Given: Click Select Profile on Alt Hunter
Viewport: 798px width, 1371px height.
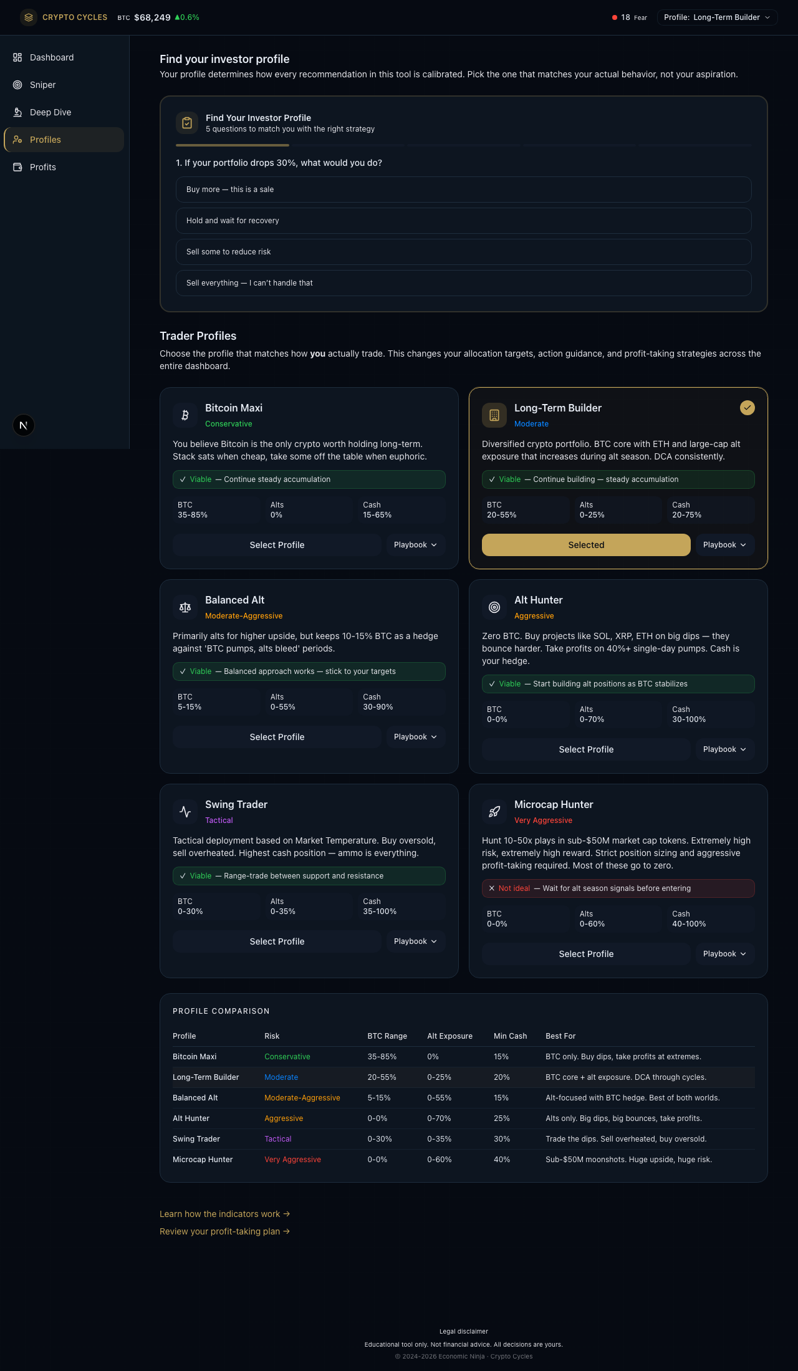Looking at the screenshot, I should pos(585,749).
